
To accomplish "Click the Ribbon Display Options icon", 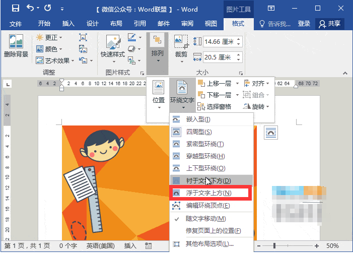I will pyautogui.click(x=271, y=9).
